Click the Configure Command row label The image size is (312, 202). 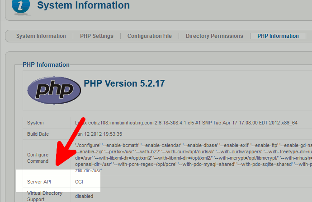point(38,158)
